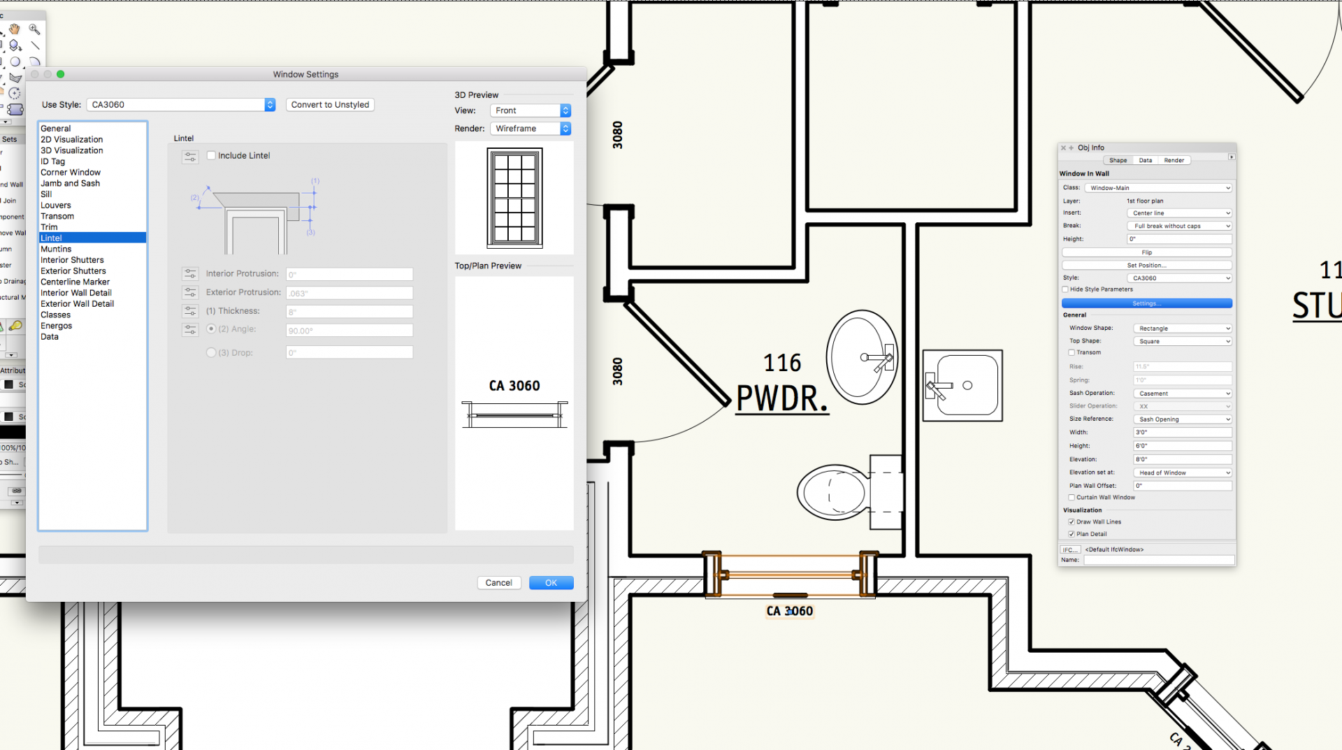
Task: Click style-control icon beside Exterior Protrusion
Action: (190, 293)
